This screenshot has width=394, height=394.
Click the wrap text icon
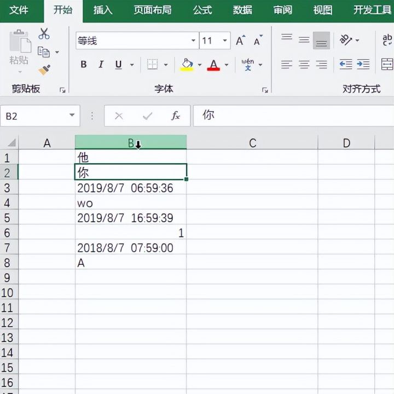pyautogui.click(x=387, y=40)
